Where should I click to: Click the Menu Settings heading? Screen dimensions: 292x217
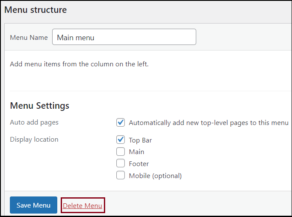[x=39, y=106]
